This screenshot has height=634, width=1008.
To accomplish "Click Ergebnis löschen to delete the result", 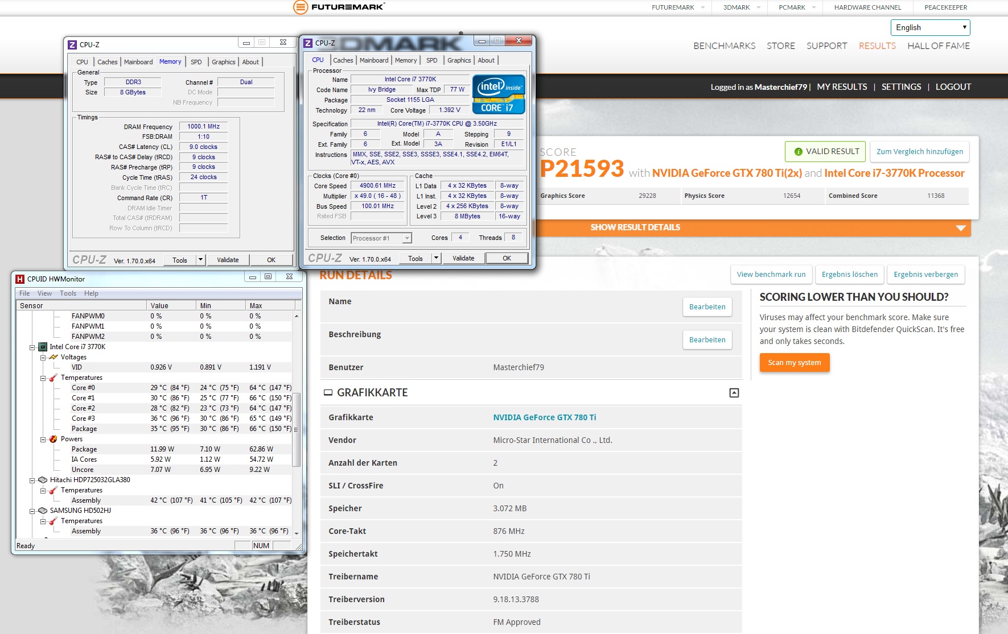I will coord(850,275).
